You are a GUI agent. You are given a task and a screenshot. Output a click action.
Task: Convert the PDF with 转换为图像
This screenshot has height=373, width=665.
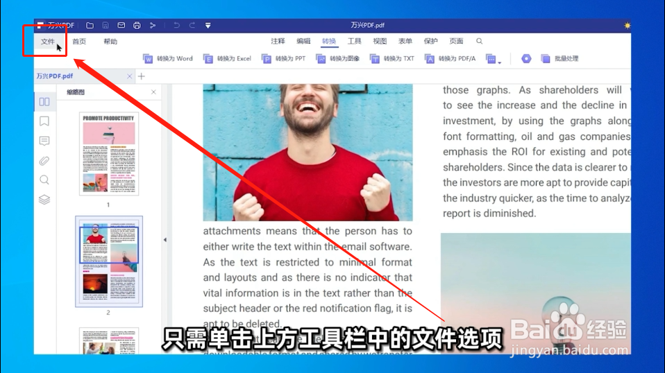(x=337, y=58)
